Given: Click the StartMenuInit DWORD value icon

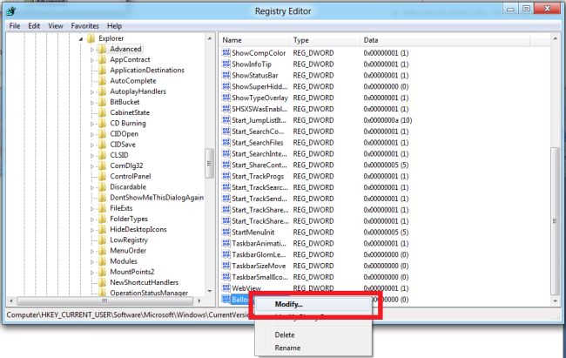Looking at the screenshot, I should (226, 232).
